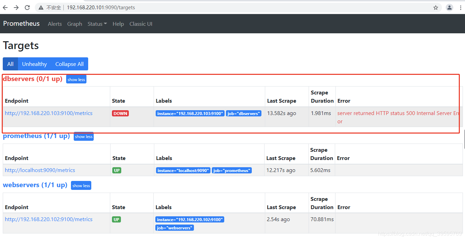465x240 pixels.
Task: Click the DOWN state badge
Action: [x=120, y=113]
